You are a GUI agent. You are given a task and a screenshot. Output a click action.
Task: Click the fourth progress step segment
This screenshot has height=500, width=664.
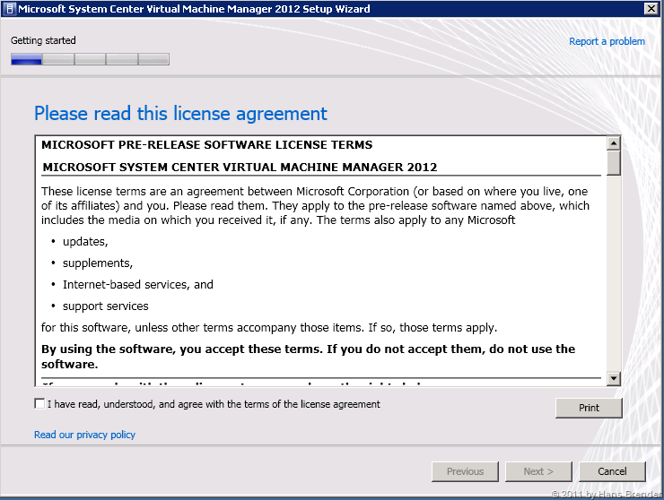pos(122,60)
